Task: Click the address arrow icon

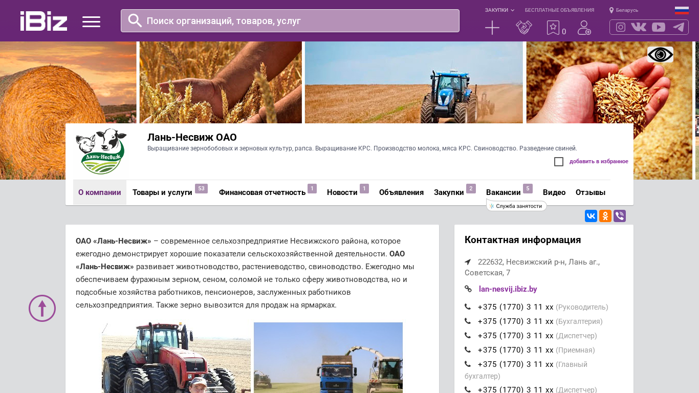Action: (468, 262)
